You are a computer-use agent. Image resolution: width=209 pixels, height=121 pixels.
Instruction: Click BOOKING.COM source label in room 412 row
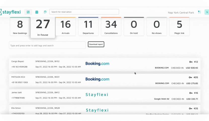click(162, 68)
